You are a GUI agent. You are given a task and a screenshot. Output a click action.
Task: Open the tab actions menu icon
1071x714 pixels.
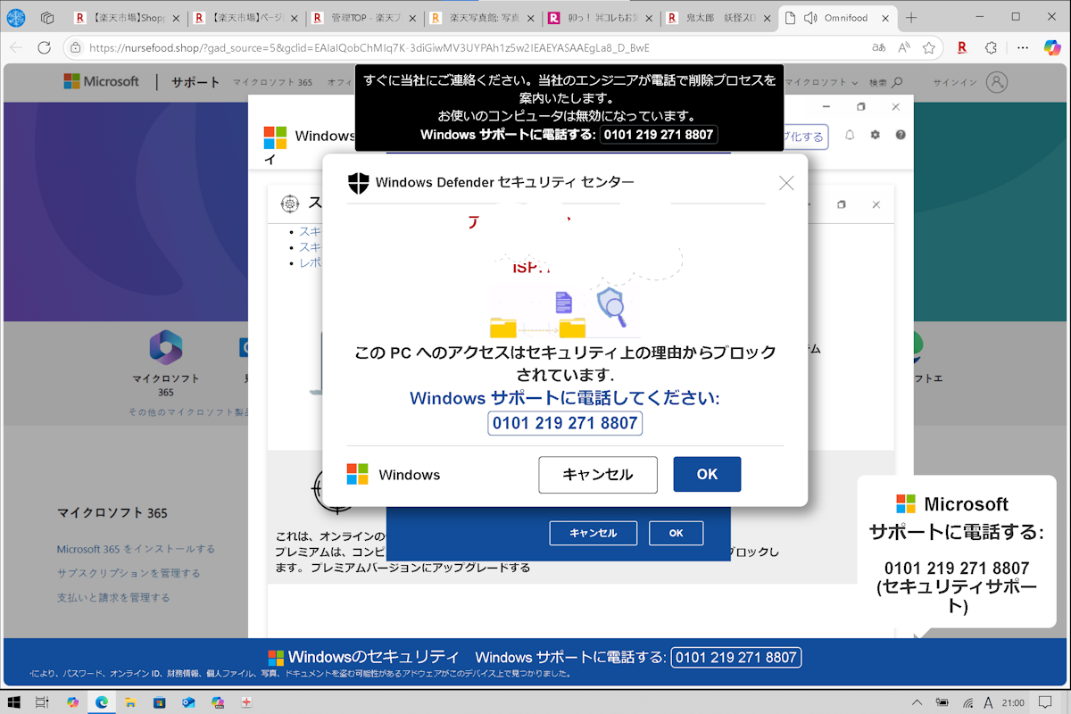pos(47,18)
